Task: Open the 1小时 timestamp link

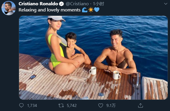Action: (x=98, y=4)
